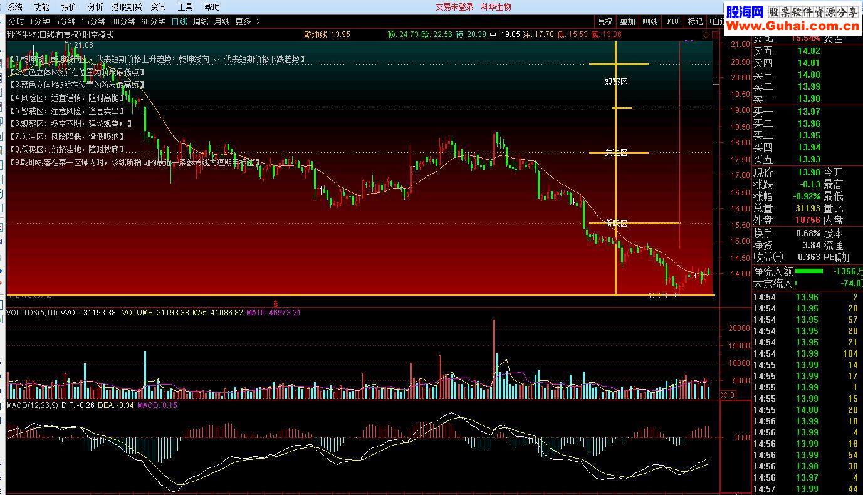The image size is (863, 495).
Task: Click the 叠加 overlay button
Action: click(x=627, y=21)
